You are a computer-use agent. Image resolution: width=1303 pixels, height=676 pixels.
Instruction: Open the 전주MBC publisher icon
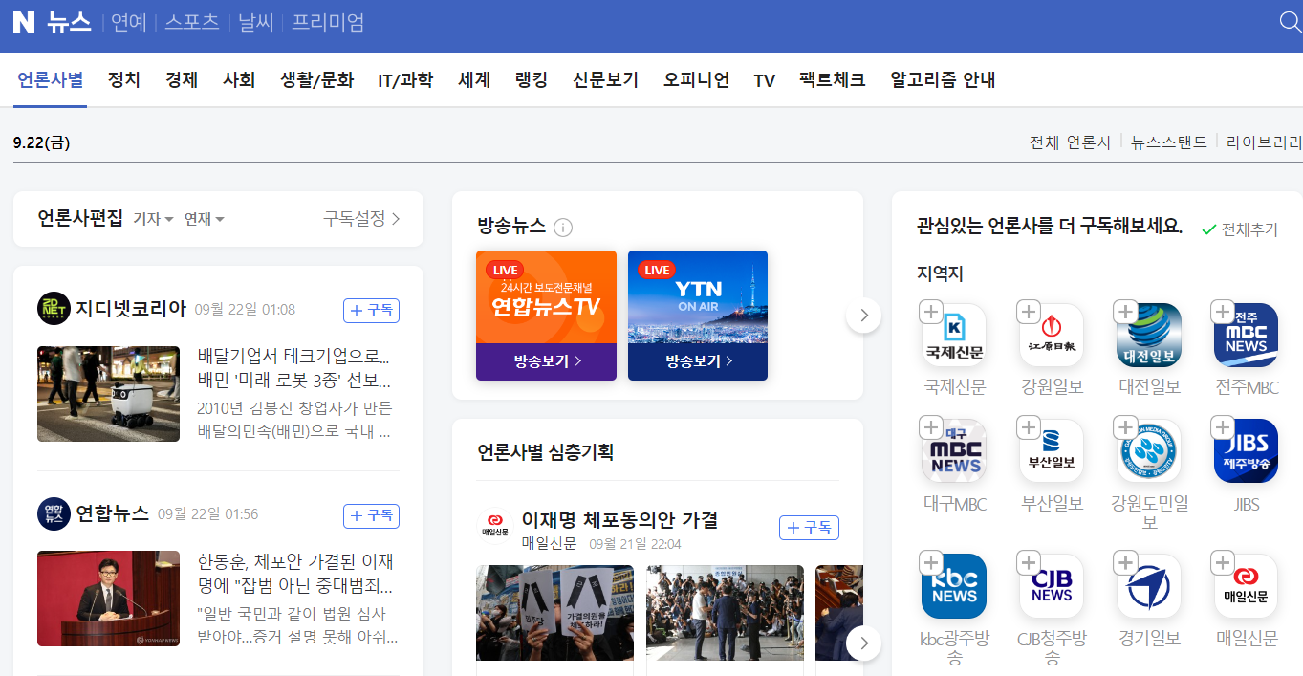tap(1247, 336)
